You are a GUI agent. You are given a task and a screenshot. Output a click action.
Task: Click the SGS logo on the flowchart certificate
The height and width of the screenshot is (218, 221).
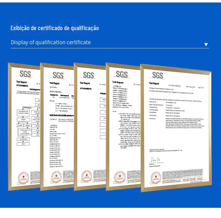pyautogui.click(x=25, y=74)
